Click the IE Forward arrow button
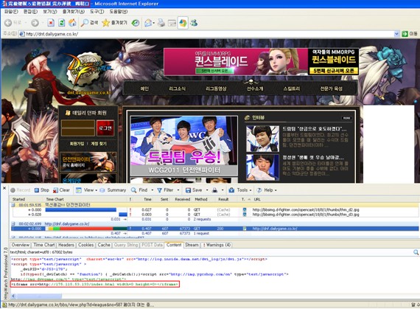This screenshot has width=420, height=309. tap(35, 23)
